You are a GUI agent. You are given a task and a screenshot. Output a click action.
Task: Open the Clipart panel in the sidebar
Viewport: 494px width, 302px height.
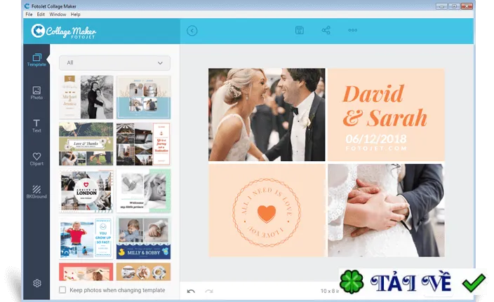[36, 159]
